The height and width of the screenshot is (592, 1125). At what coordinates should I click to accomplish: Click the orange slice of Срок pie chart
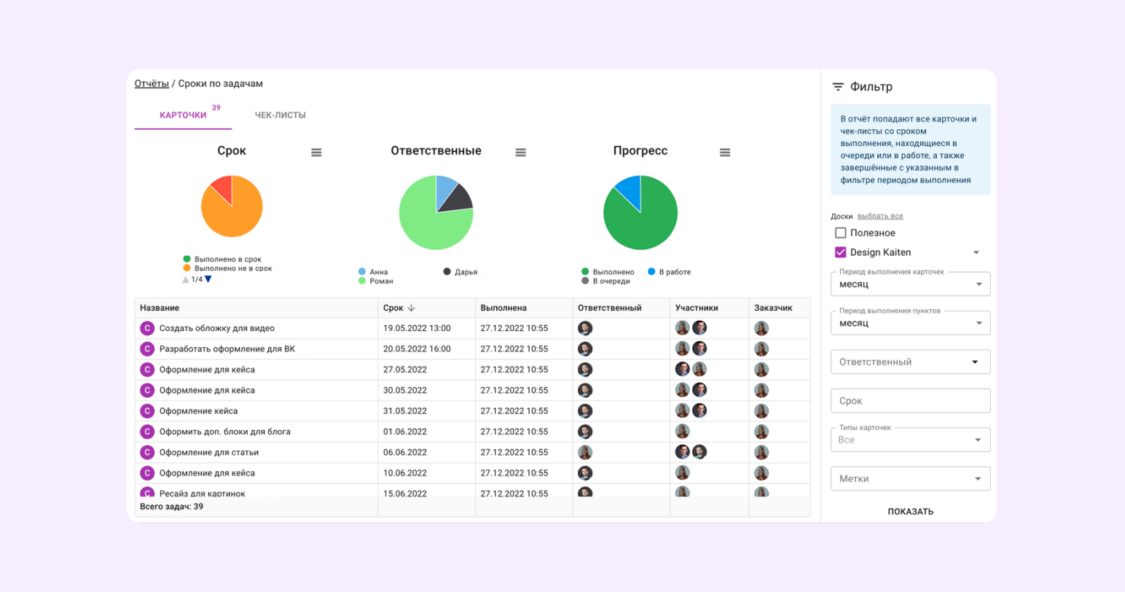tap(233, 215)
